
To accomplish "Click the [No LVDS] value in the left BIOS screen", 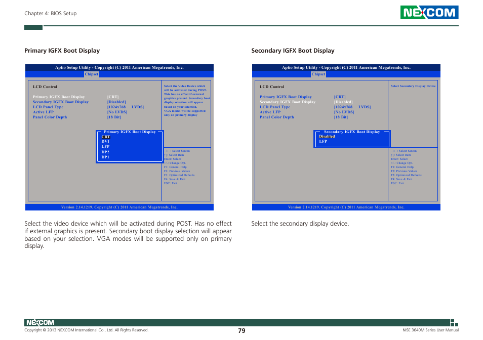I will pyautogui.click(x=117, y=112).
